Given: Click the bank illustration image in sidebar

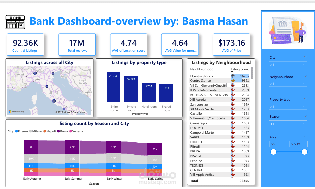Looking at the screenshot, I should coord(288,30).
